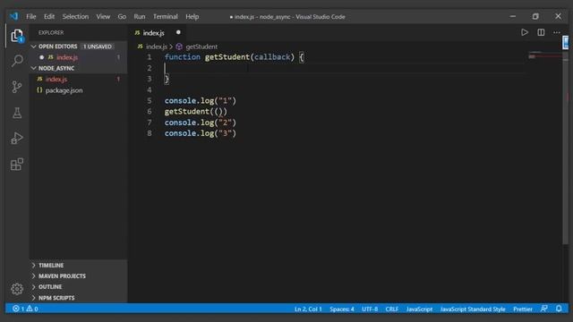Click Ln 2, Col 1 in status bar
This screenshot has height=322, width=573.
click(x=308, y=309)
